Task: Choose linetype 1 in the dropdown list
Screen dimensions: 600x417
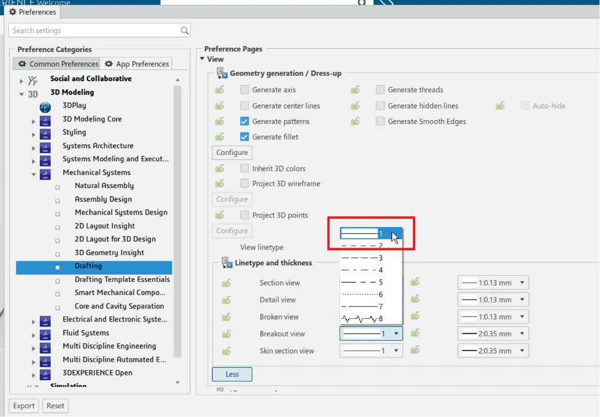Action: (x=371, y=233)
